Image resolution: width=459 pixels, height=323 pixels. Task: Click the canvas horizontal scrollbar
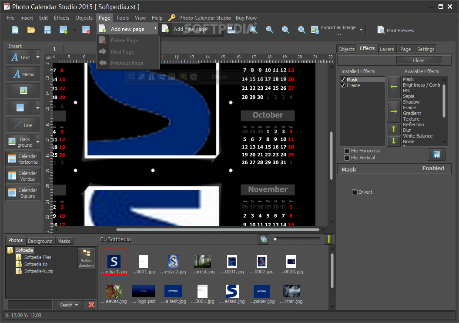pyautogui.click(x=218, y=229)
